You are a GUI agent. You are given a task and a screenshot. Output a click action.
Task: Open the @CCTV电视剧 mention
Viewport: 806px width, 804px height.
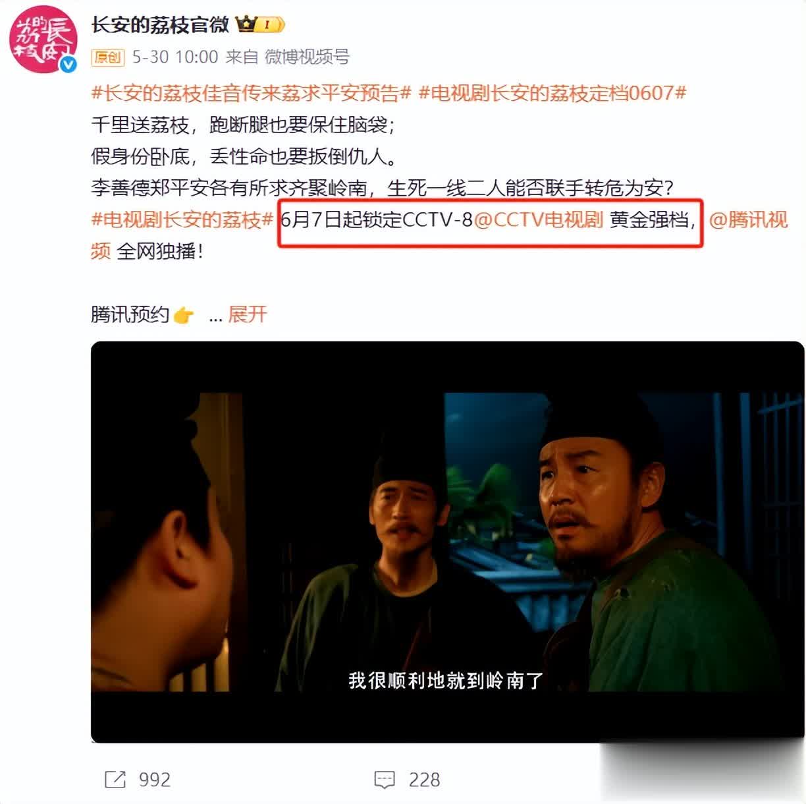539,219
